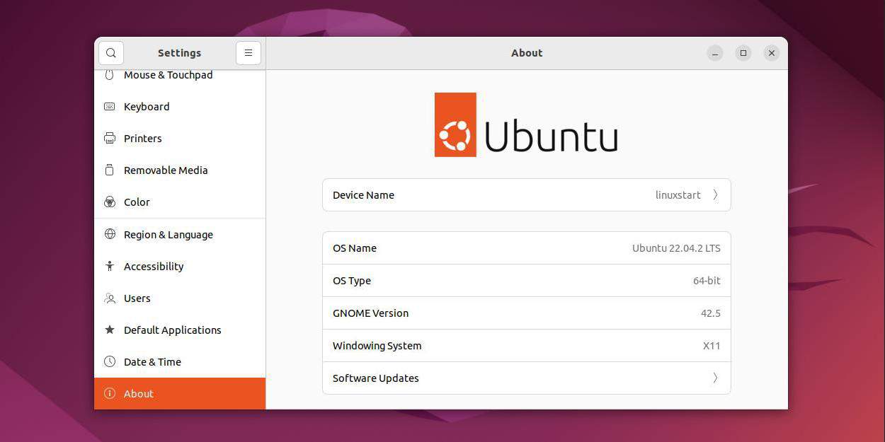Select the highlighted About sidebar entry
This screenshot has height=442, width=885.
click(180, 394)
